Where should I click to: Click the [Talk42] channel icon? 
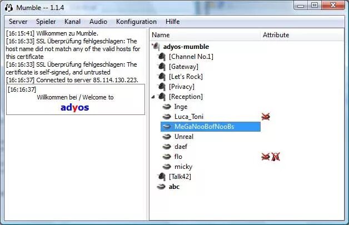[x=162, y=177]
